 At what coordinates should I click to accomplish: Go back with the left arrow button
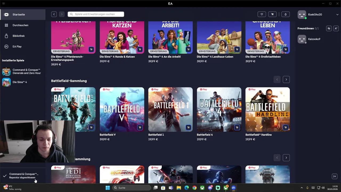[54, 14]
